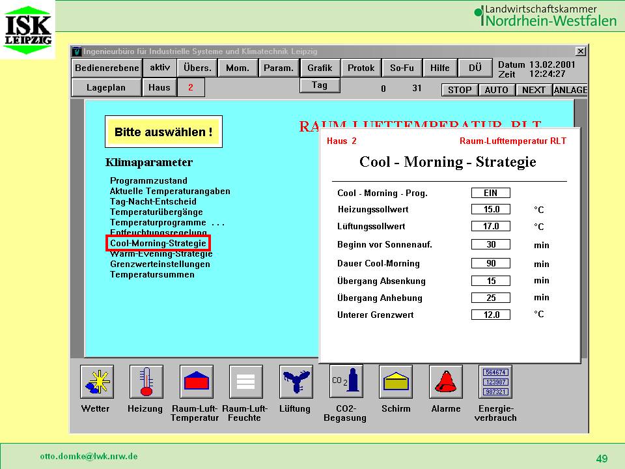Viewport: 625px width, 469px height.
Task: Expand Temperaturprogramme ... submenu entry
Action: pos(167,222)
